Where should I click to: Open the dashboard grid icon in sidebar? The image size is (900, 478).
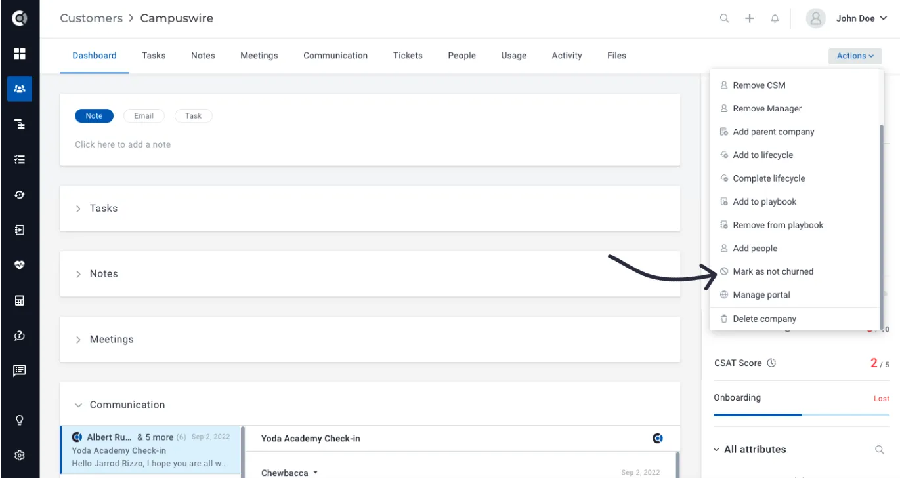(x=20, y=54)
